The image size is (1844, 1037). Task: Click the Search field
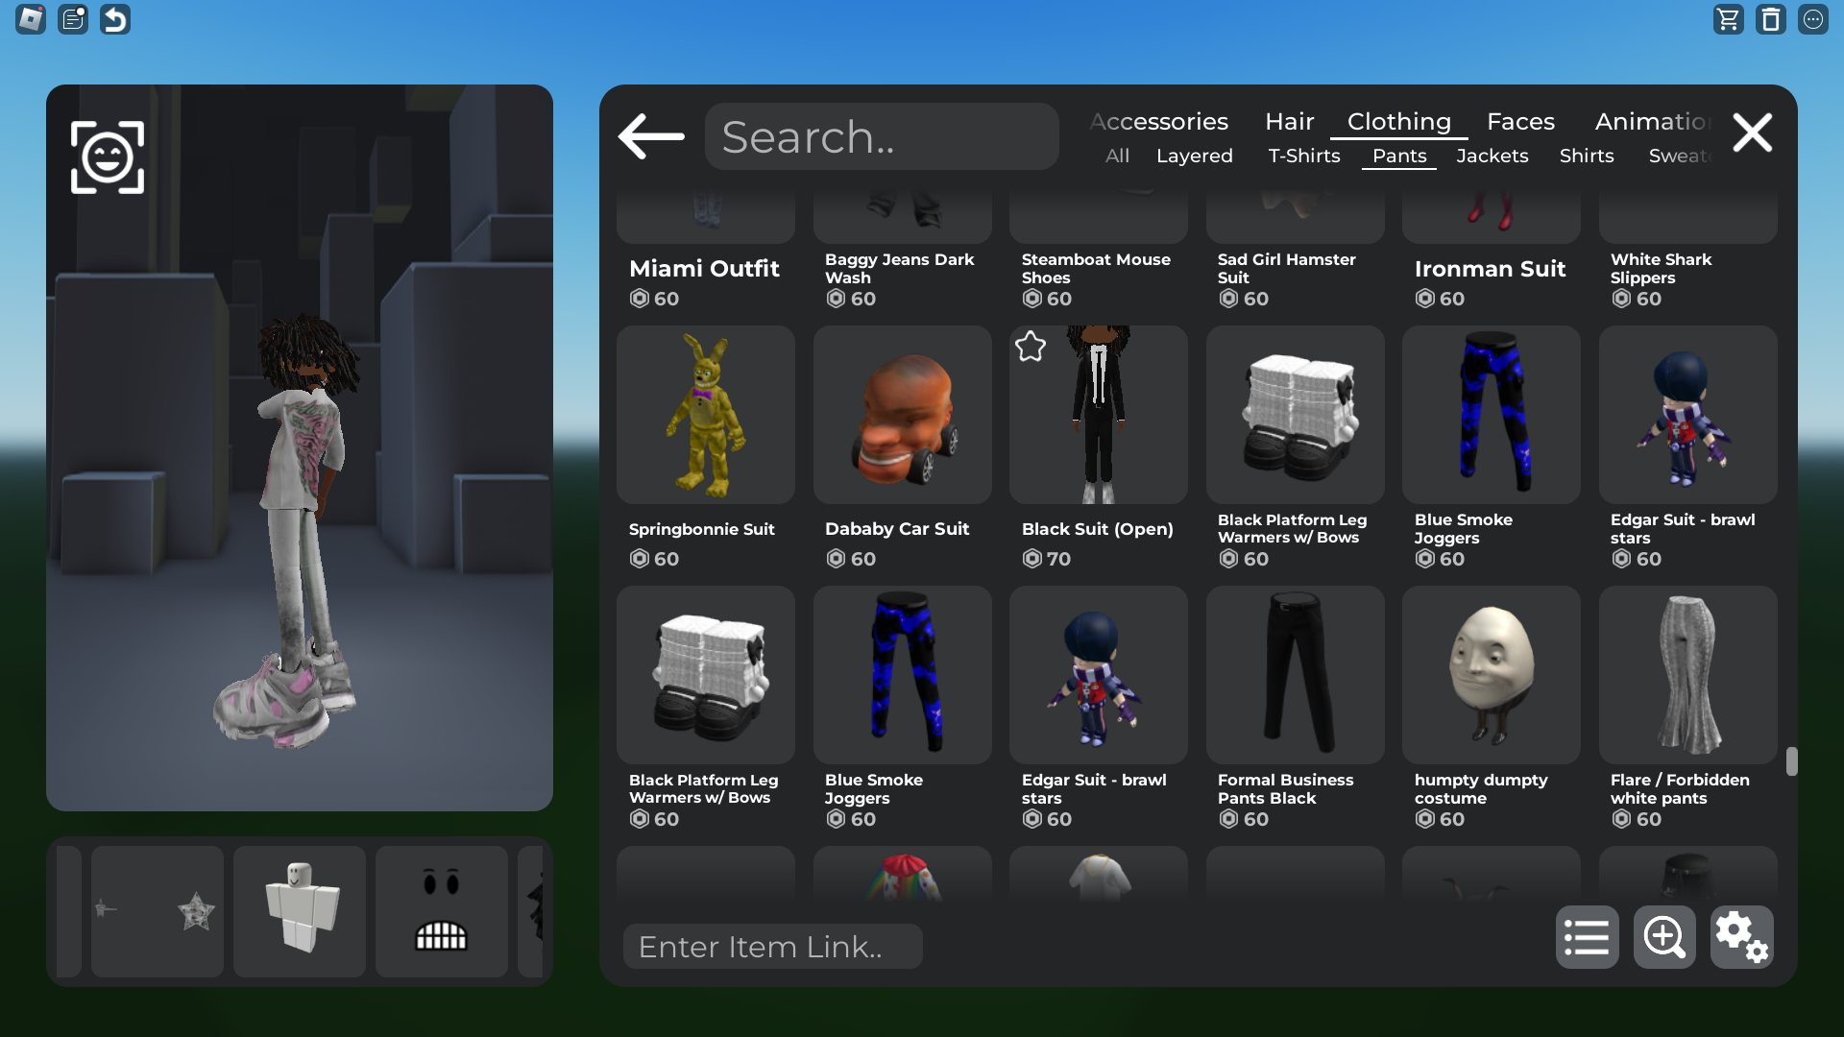click(882, 137)
